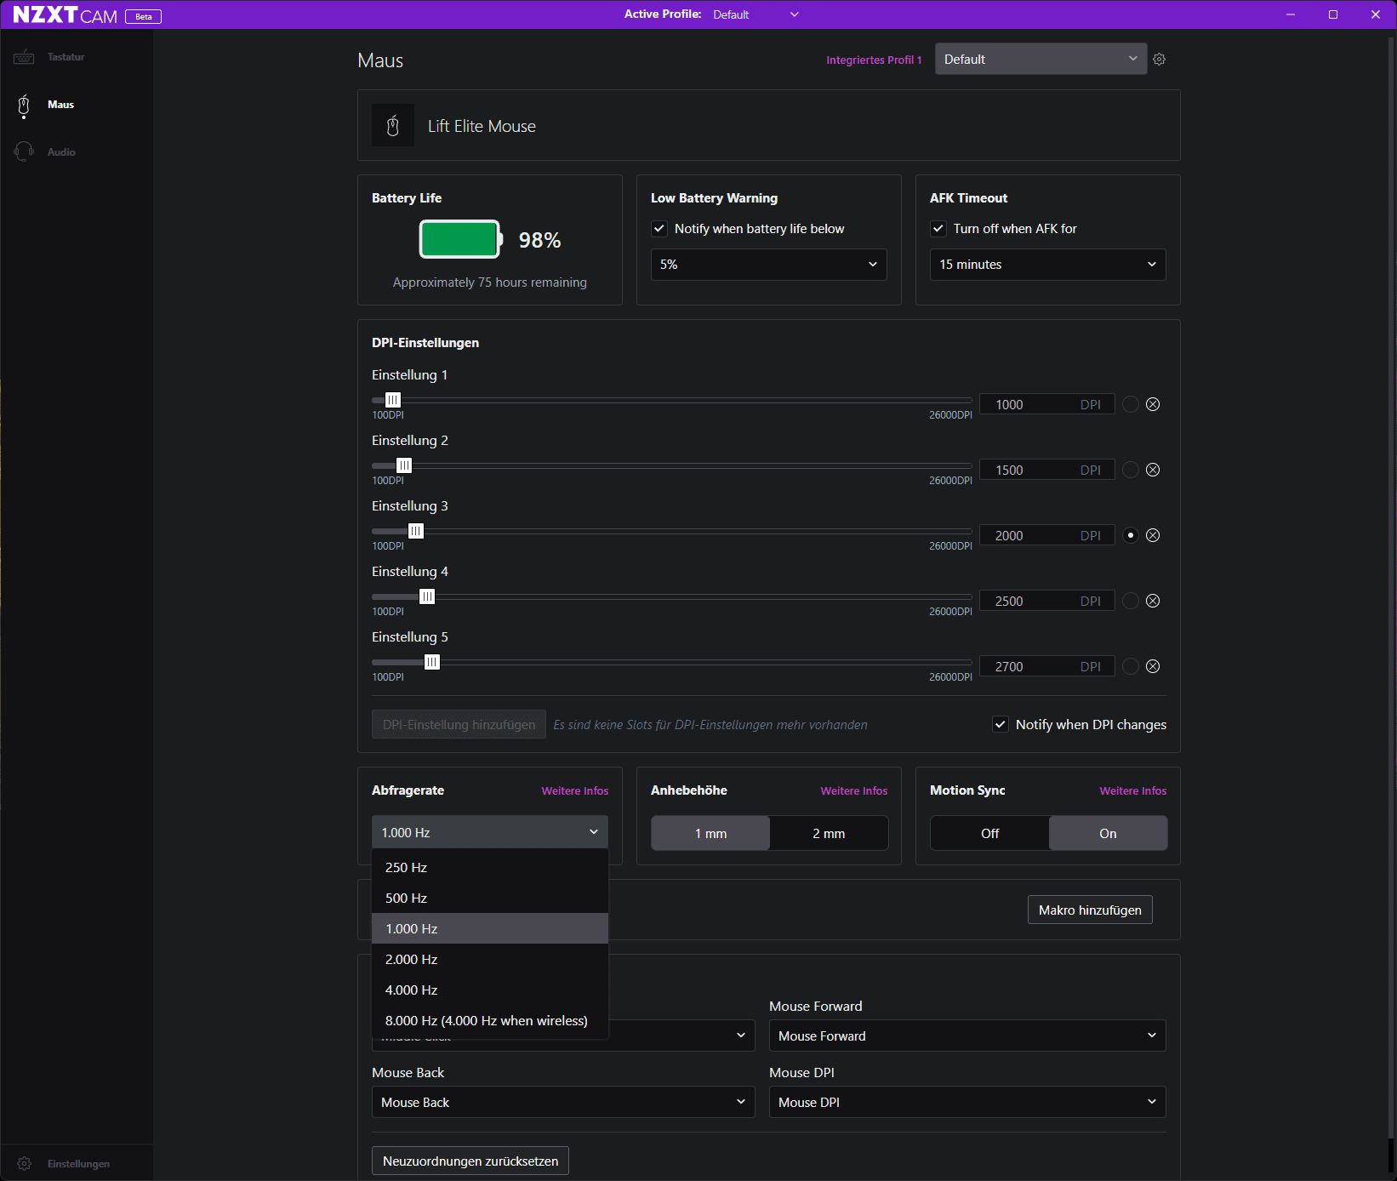Delete Einstellung 2 DPI setting
Image resolution: width=1397 pixels, height=1181 pixels.
point(1153,470)
